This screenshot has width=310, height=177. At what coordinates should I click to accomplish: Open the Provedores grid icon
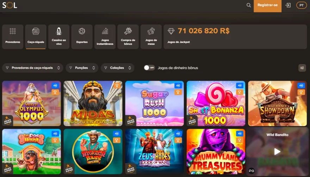tap(13, 31)
